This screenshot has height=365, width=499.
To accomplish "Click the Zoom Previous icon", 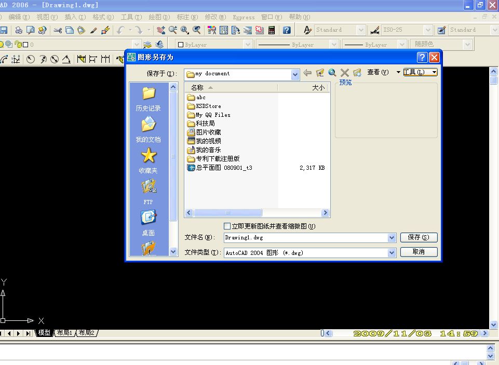I will pyautogui.click(x=197, y=30).
